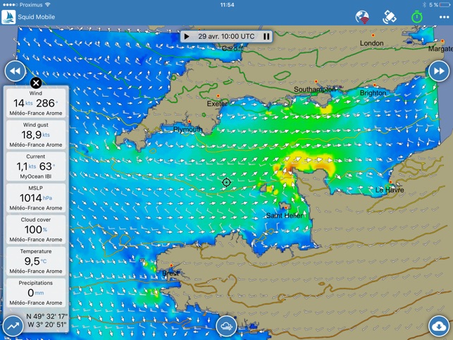
Task: Tap the Brighton city label
Action: tap(373, 93)
